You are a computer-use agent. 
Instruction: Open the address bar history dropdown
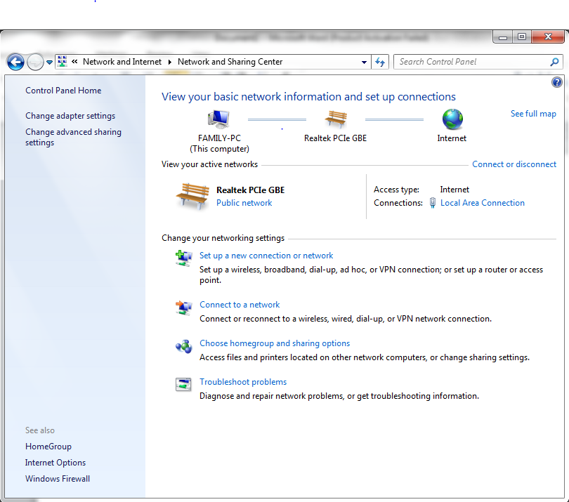tap(364, 62)
